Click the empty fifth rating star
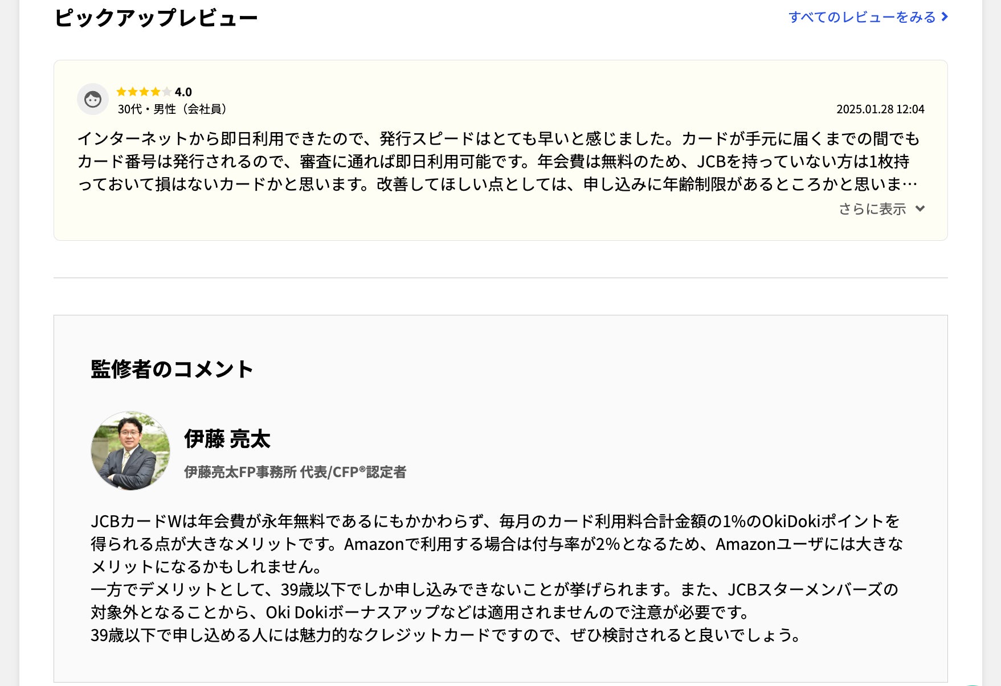 pos(167,92)
